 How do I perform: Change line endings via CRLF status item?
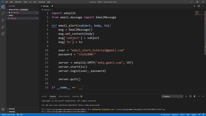pos(188,115)
